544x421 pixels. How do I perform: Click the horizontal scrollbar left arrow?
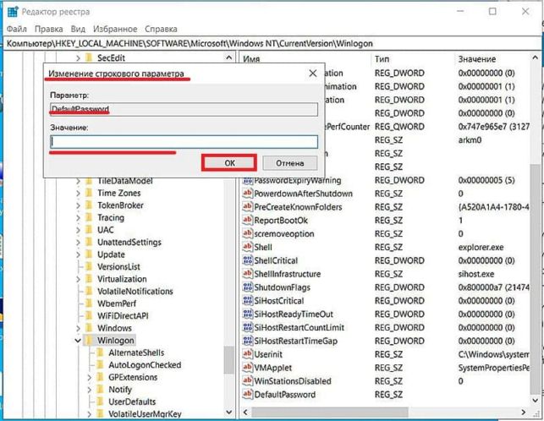pyautogui.click(x=245, y=412)
